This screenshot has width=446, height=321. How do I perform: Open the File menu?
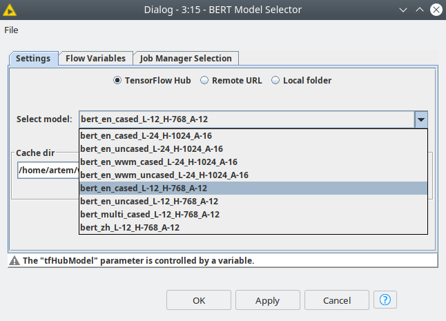[11, 30]
